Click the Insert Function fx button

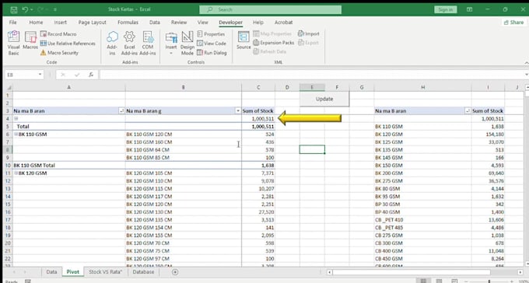click(91, 75)
